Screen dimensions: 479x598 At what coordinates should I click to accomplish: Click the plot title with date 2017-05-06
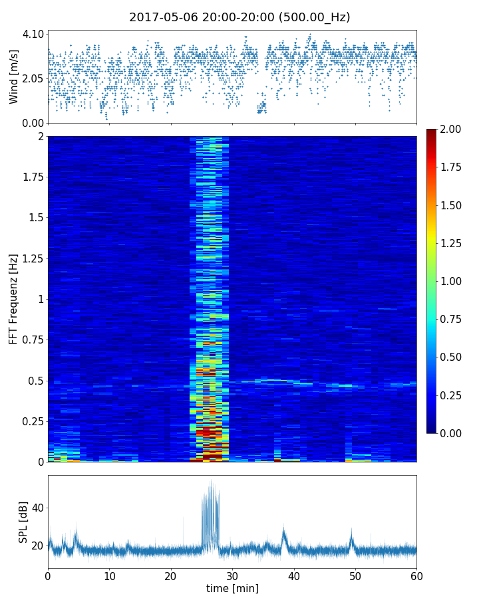(239, 17)
